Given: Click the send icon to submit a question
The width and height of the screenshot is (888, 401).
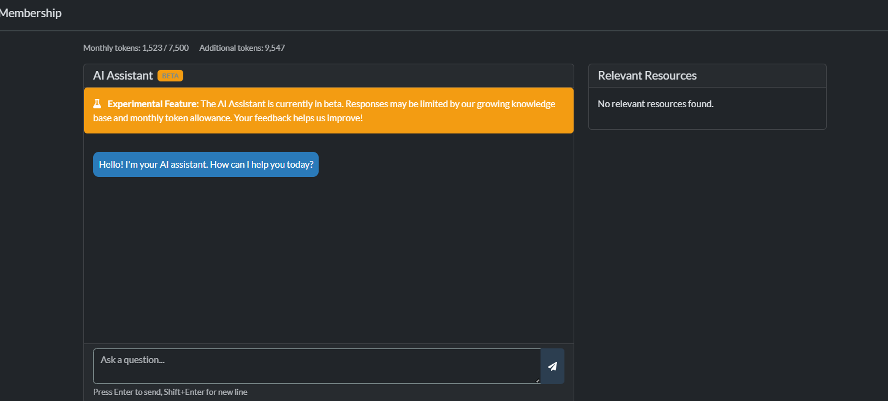Looking at the screenshot, I should 552,366.
